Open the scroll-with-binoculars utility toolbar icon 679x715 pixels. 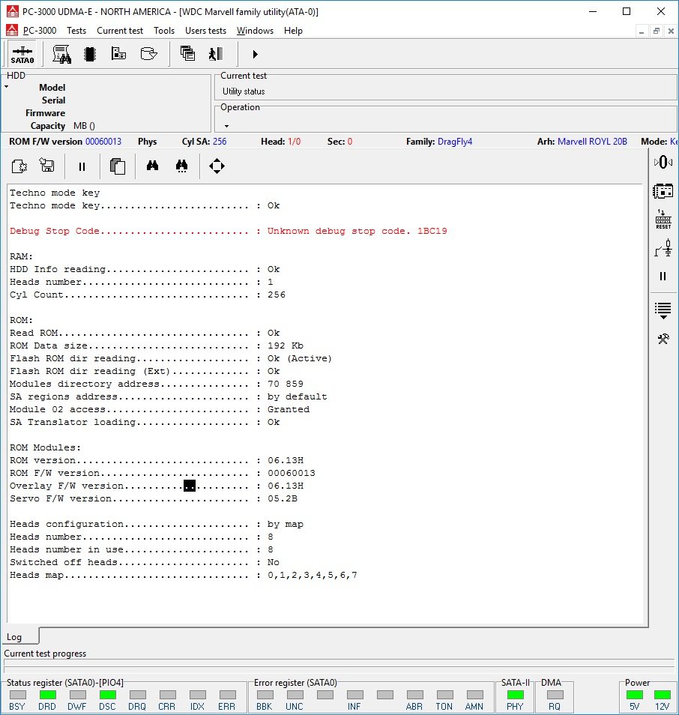coord(61,54)
